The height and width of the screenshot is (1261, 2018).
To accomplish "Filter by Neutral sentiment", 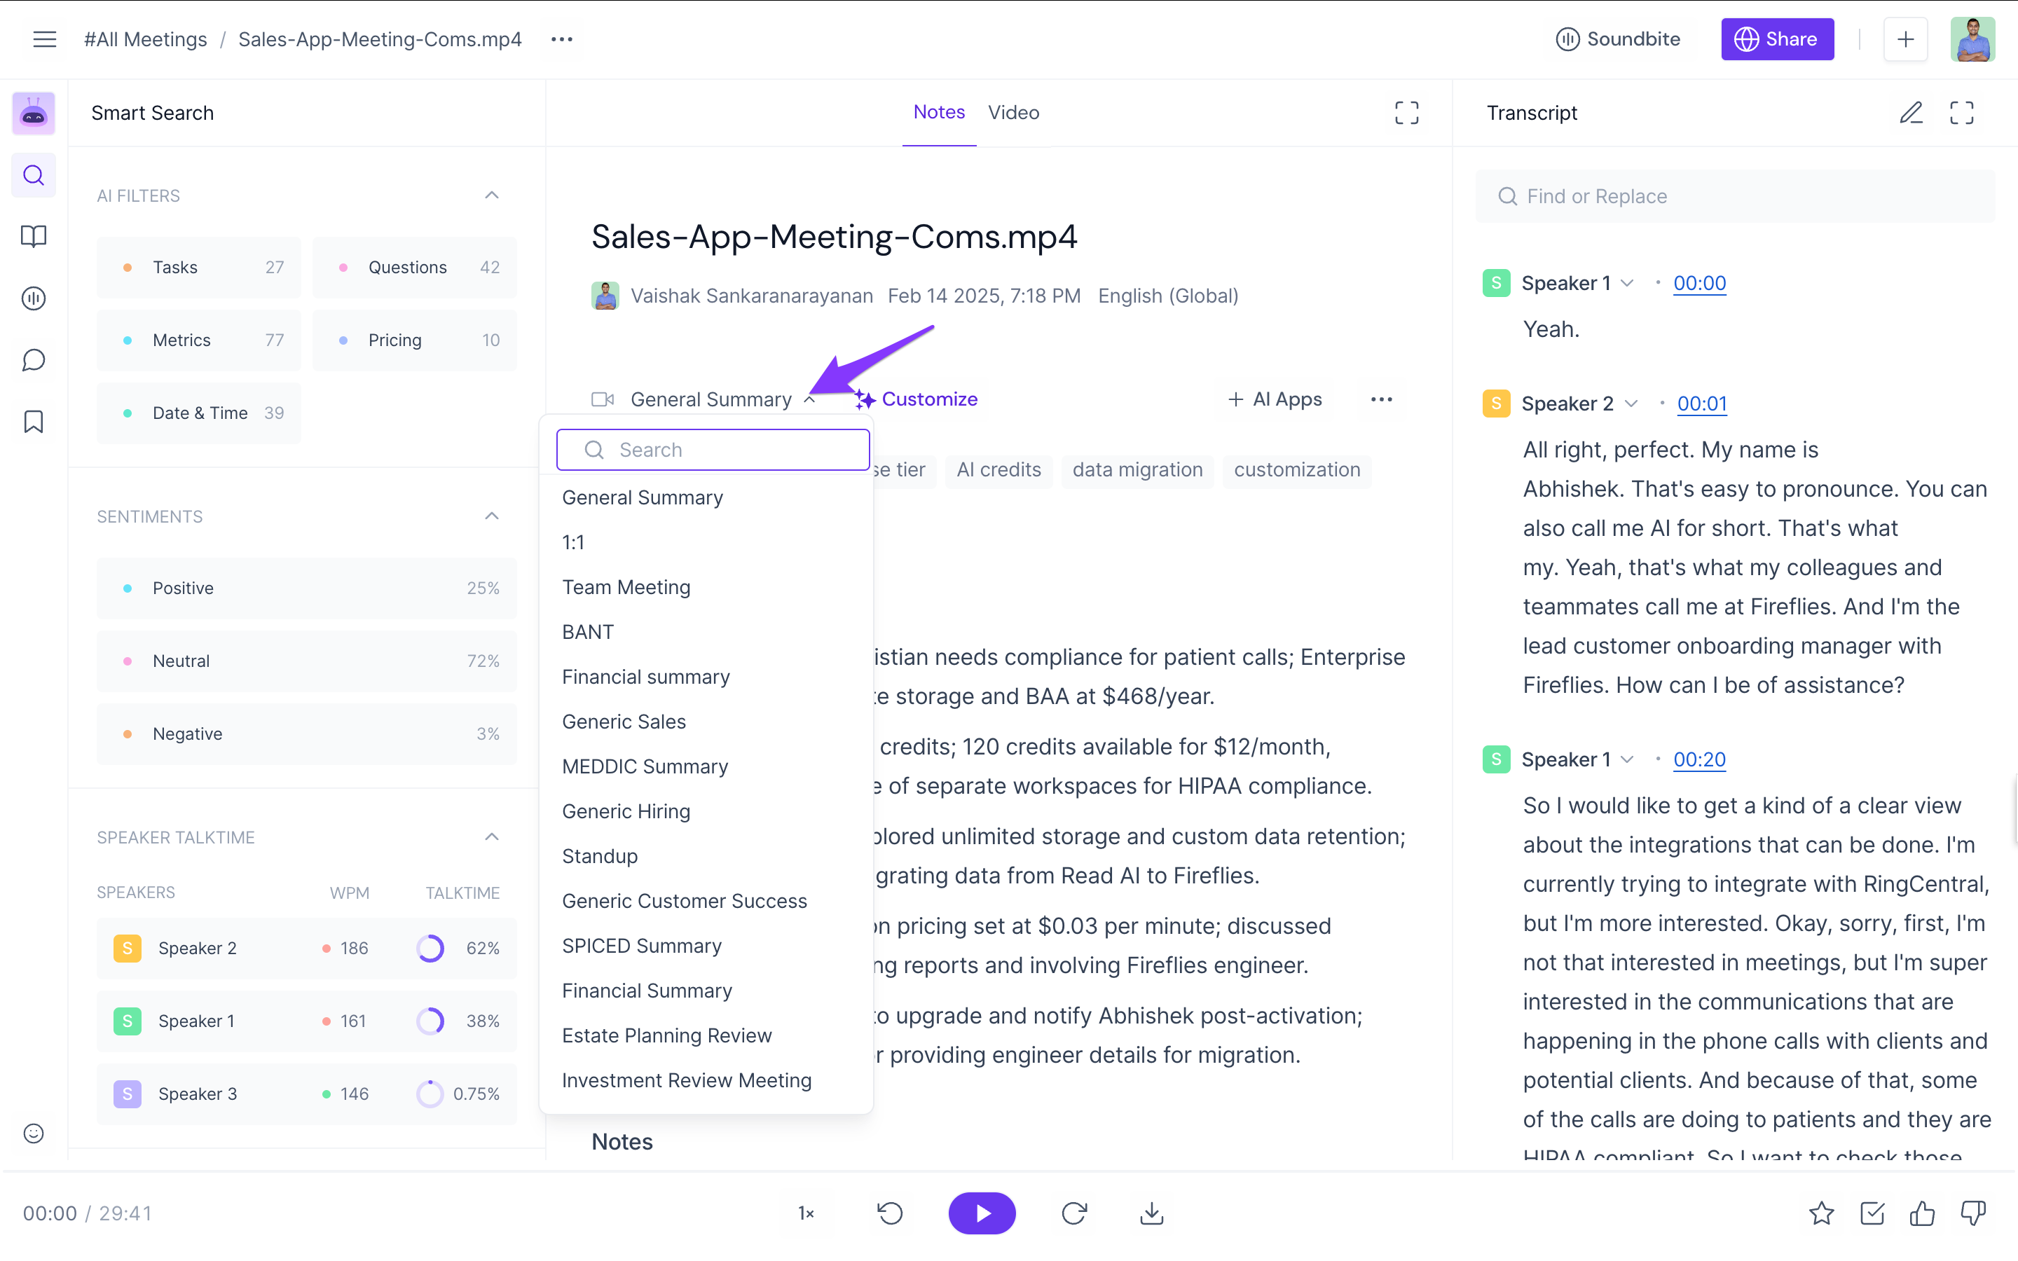I will tap(307, 661).
